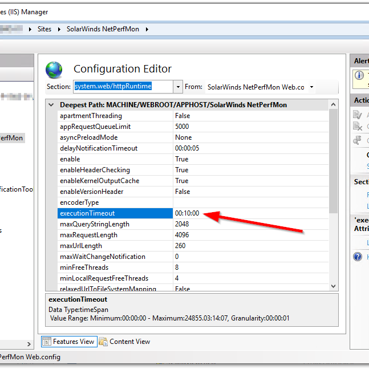The image size is (369, 369).
Task: Select the minFreeThreads row
Action: [x=193, y=267]
